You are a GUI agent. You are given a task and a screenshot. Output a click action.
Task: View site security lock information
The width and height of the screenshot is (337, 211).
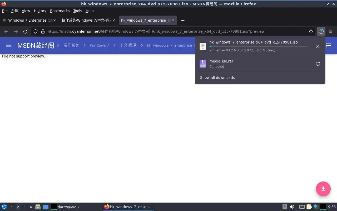pyautogui.click(x=43, y=31)
